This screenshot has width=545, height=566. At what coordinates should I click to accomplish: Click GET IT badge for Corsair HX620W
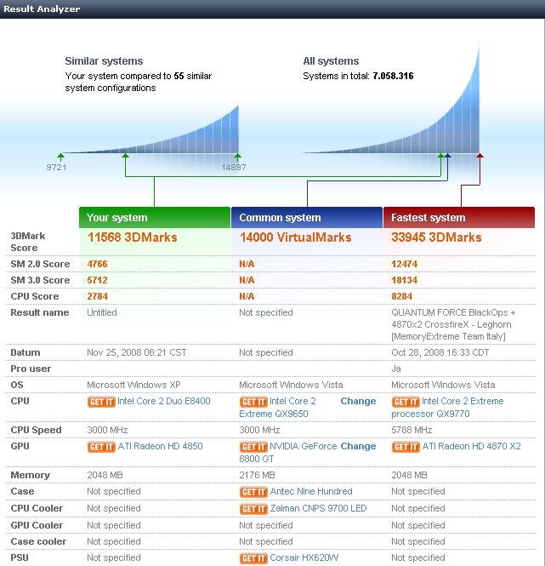tap(253, 559)
